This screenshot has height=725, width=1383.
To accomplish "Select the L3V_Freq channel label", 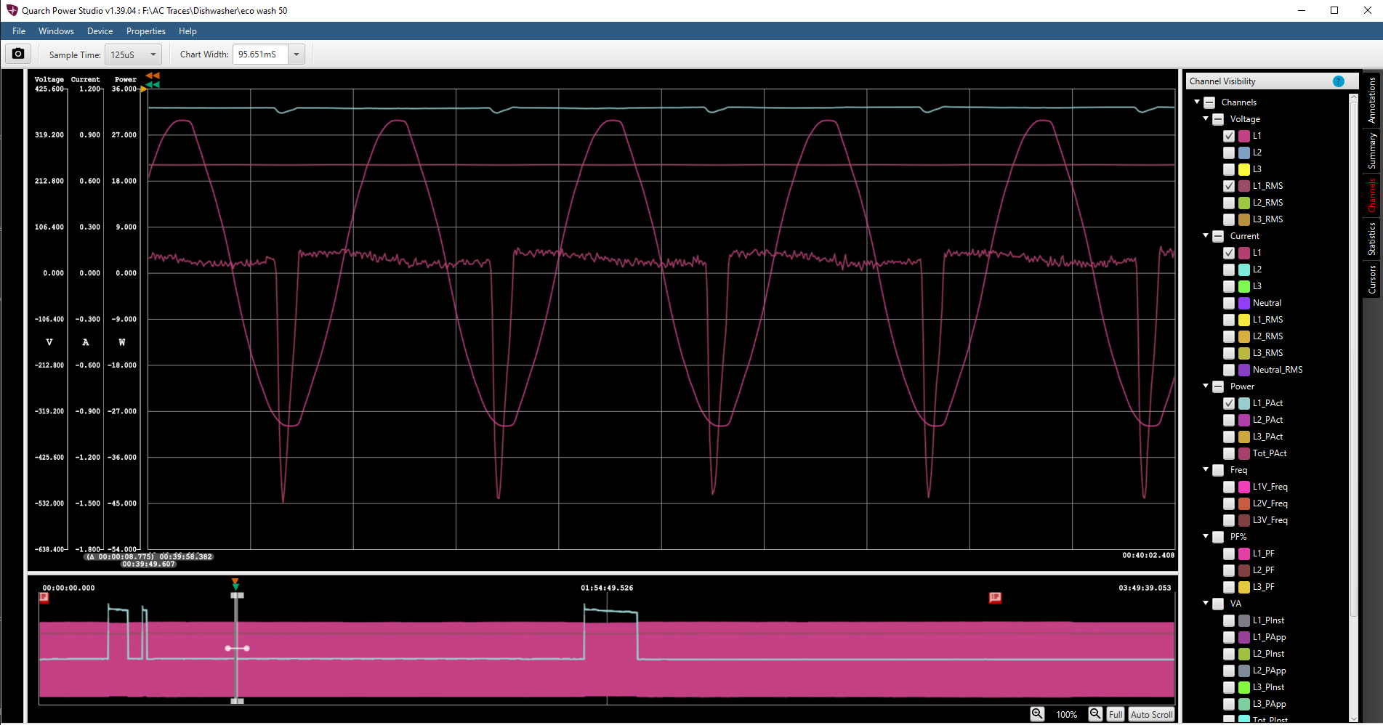I will pos(1270,520).
